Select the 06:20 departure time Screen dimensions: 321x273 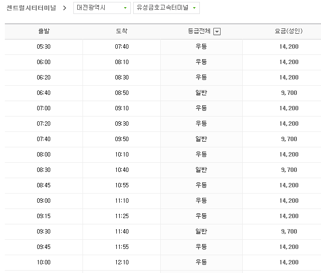click(43, 78)
